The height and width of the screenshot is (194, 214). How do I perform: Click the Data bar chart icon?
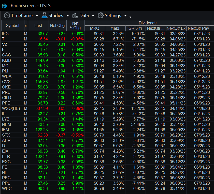coord(75,16)
